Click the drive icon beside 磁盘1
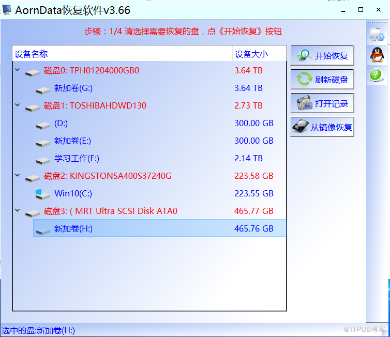 click(33, 108)
